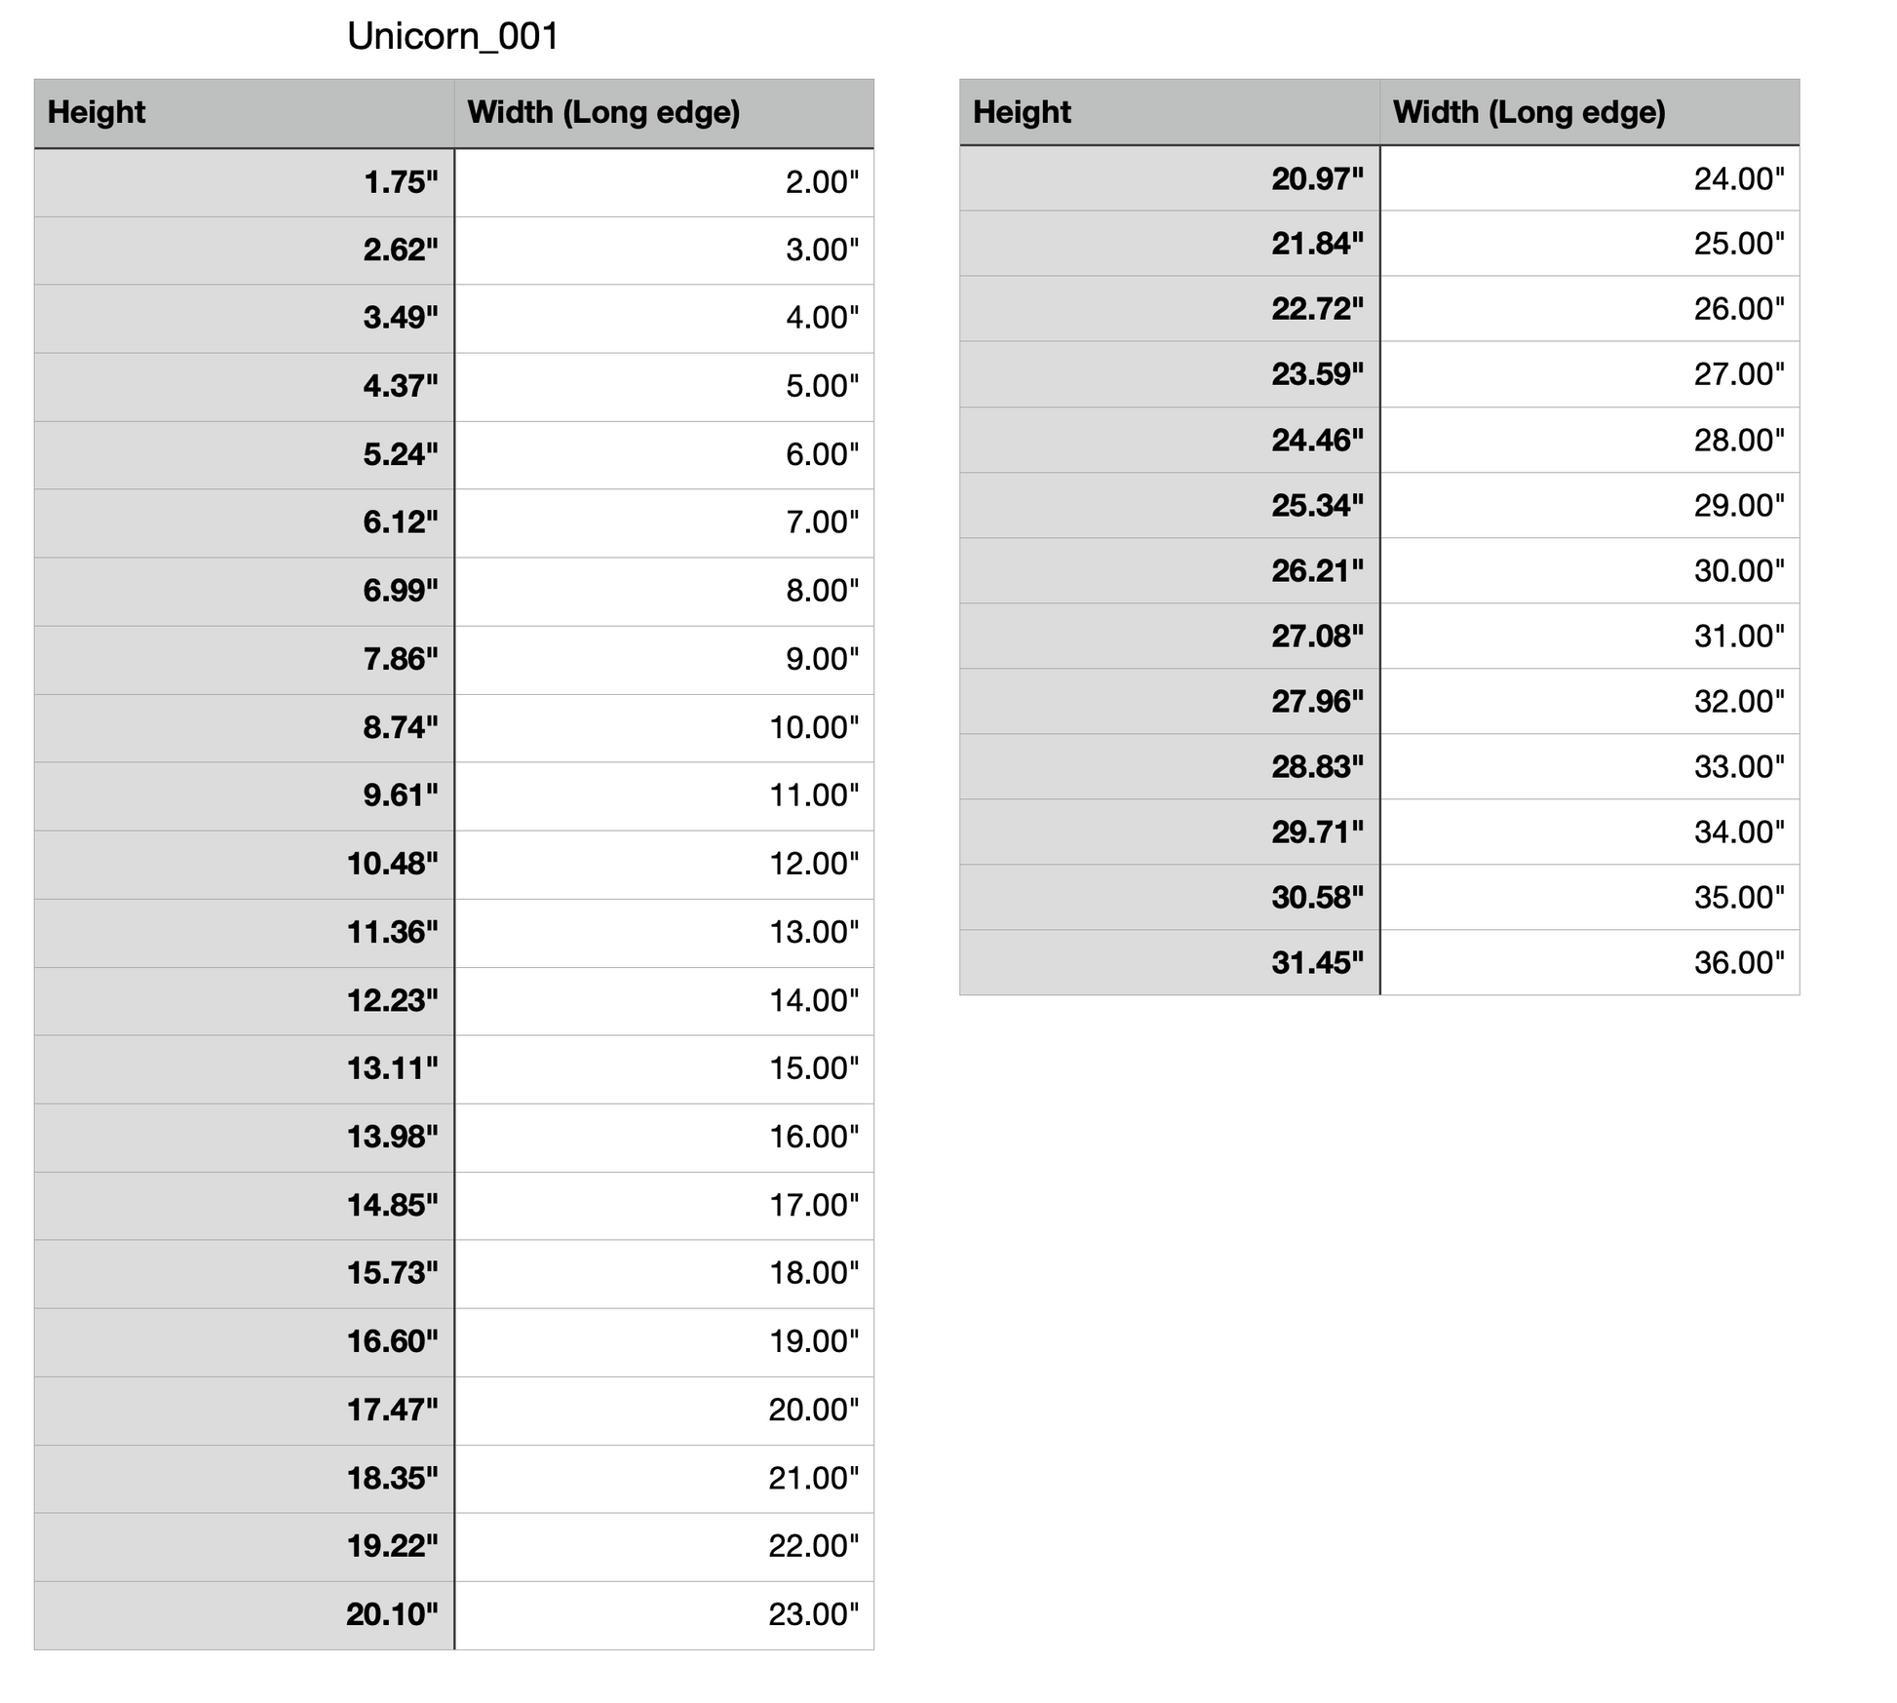Click the 20.97" height cell
The image size is (1897, 1703).
pos(1169,179)
